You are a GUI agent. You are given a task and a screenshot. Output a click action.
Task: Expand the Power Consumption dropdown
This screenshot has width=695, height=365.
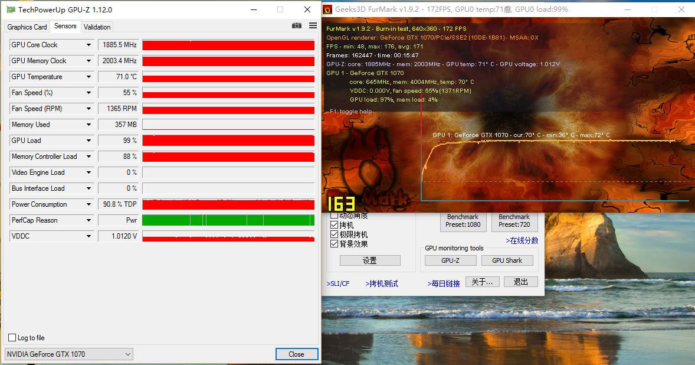(88, 204)
